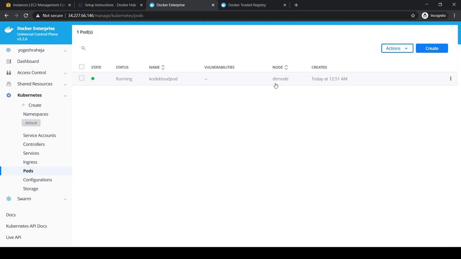Click the plus icon beside Create
This screenshot has height=259, width=461.
[23, 105]
